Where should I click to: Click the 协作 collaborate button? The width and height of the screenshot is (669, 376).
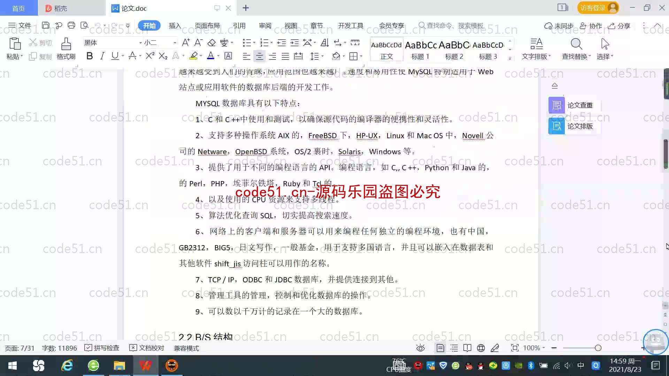tap(591, 26)
